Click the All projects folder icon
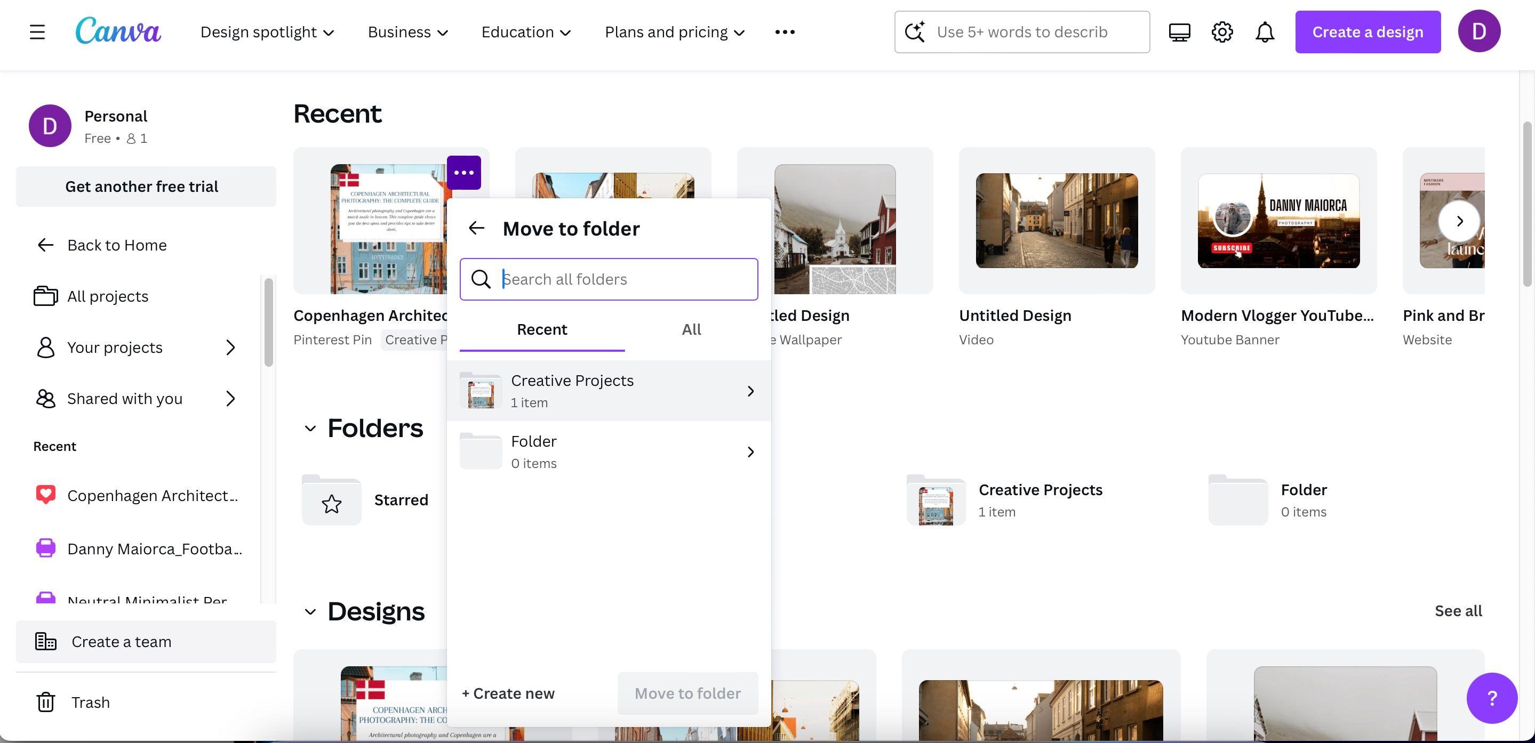 click(46, 295)
